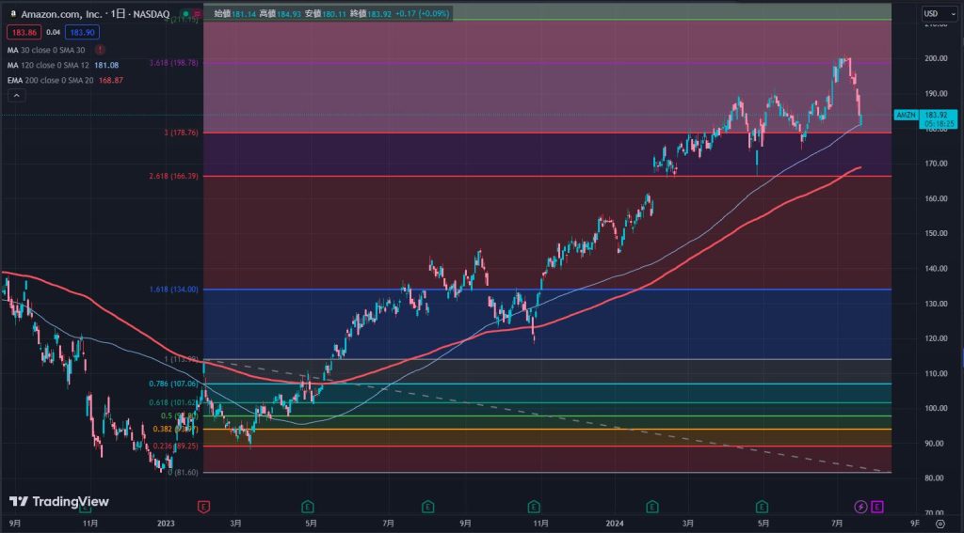
Task: Click the red warning icon on MA 30
Action: point(100,50)
